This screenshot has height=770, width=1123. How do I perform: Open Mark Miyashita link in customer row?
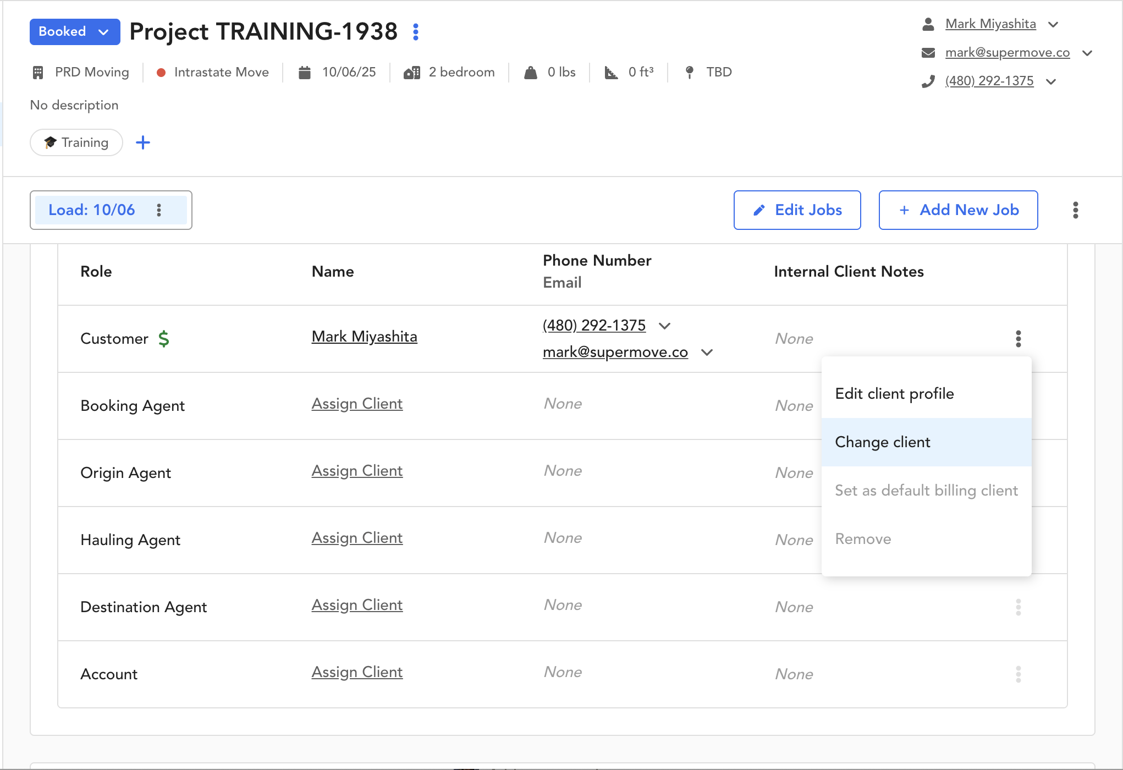[364, 337]
